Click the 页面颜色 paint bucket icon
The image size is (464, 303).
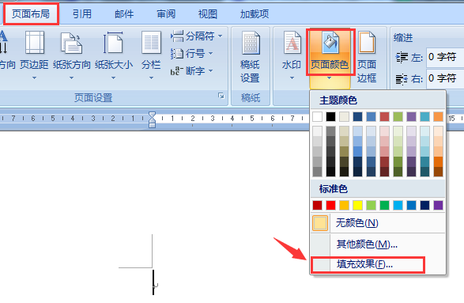click(x=330, y=43)
